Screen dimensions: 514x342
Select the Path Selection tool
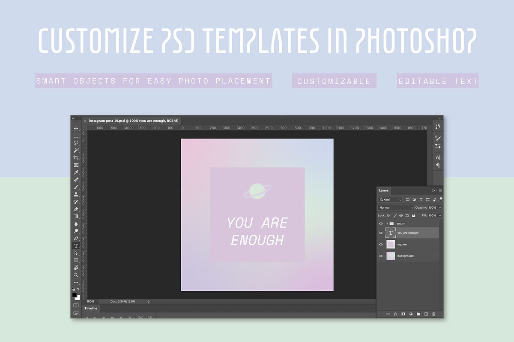(76, 253)
